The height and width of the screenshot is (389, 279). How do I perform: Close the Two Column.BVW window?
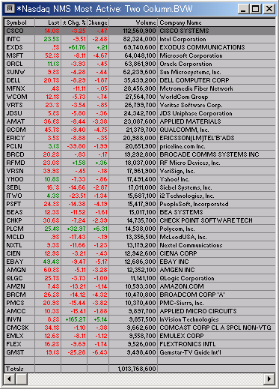click(269, 9)
